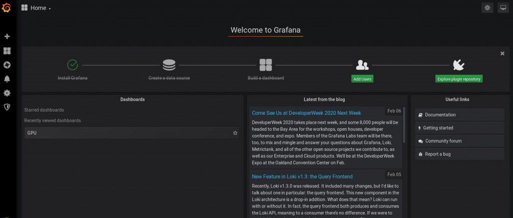Open the Getting started link
Viewport: 513px width, 218px height.
point(460,128)
